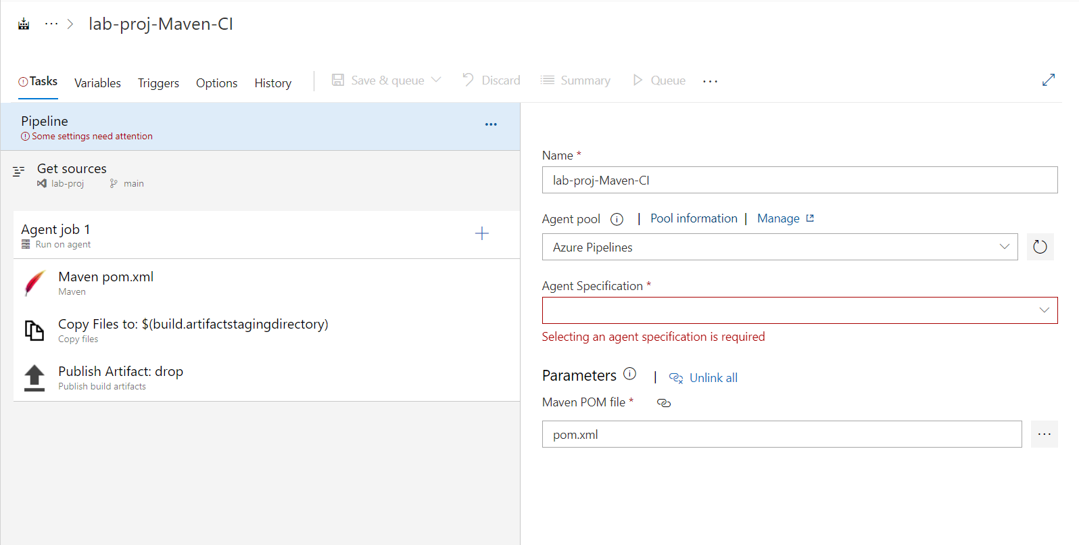Show Agent pool info tooltip icon
Viewport: 1079px width, 545px height.
(x=617, y=219)
